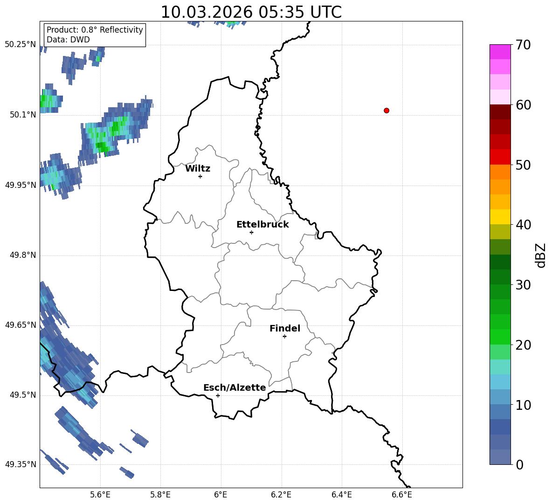Click the magenta top colorbar segment
Viewport: 552px width, 504px height.
click(500, 52)
